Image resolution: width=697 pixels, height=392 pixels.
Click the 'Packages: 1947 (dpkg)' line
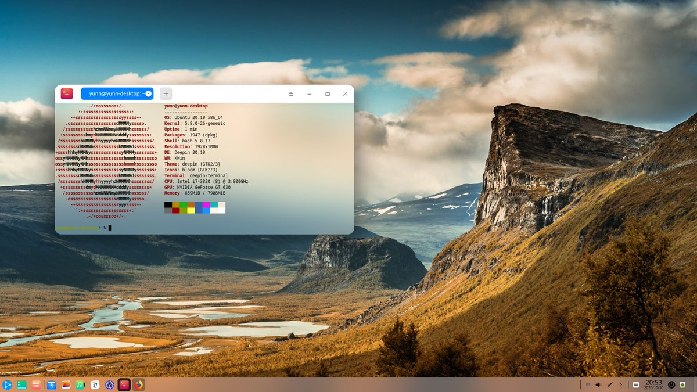191,135
